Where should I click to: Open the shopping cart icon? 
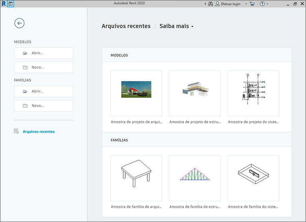pos(252,4)
